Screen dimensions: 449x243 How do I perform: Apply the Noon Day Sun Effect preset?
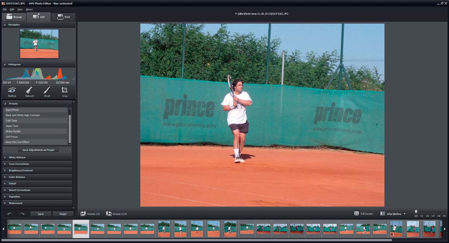pyautogui.click(x=36, y=142)
